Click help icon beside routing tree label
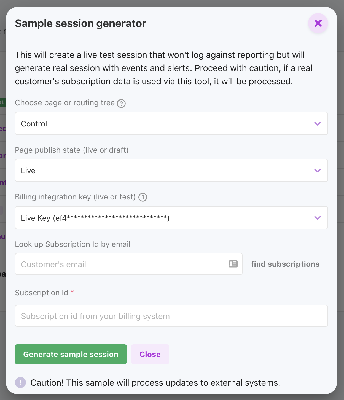Screen dimensions: 344x400 121,104
